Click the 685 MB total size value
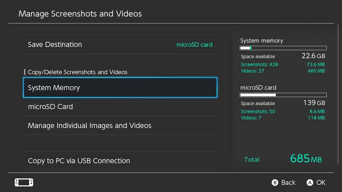 click(x=306, y=158)
